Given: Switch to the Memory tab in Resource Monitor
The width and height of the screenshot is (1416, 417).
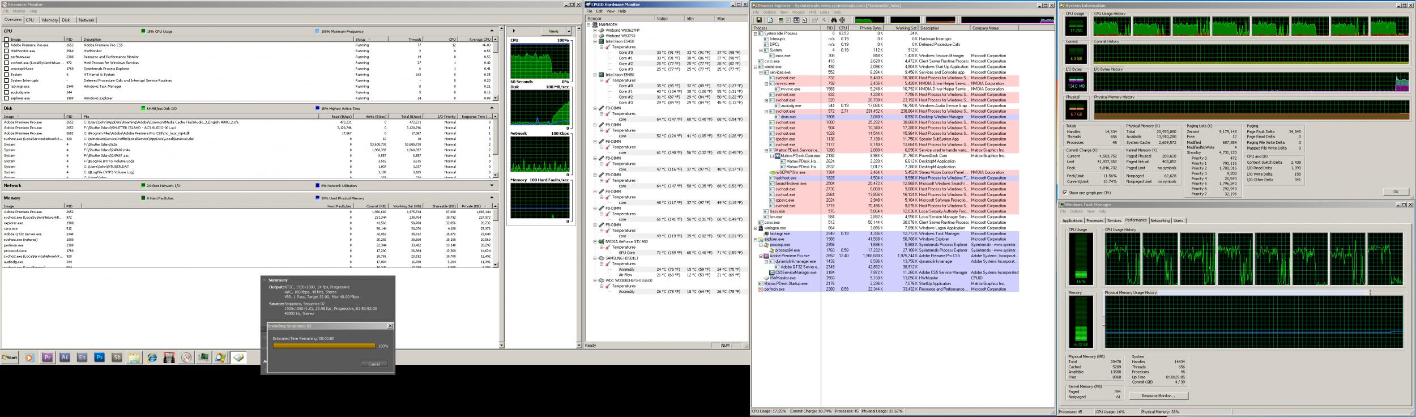Looking at the screenshot, I should [50, 20].
